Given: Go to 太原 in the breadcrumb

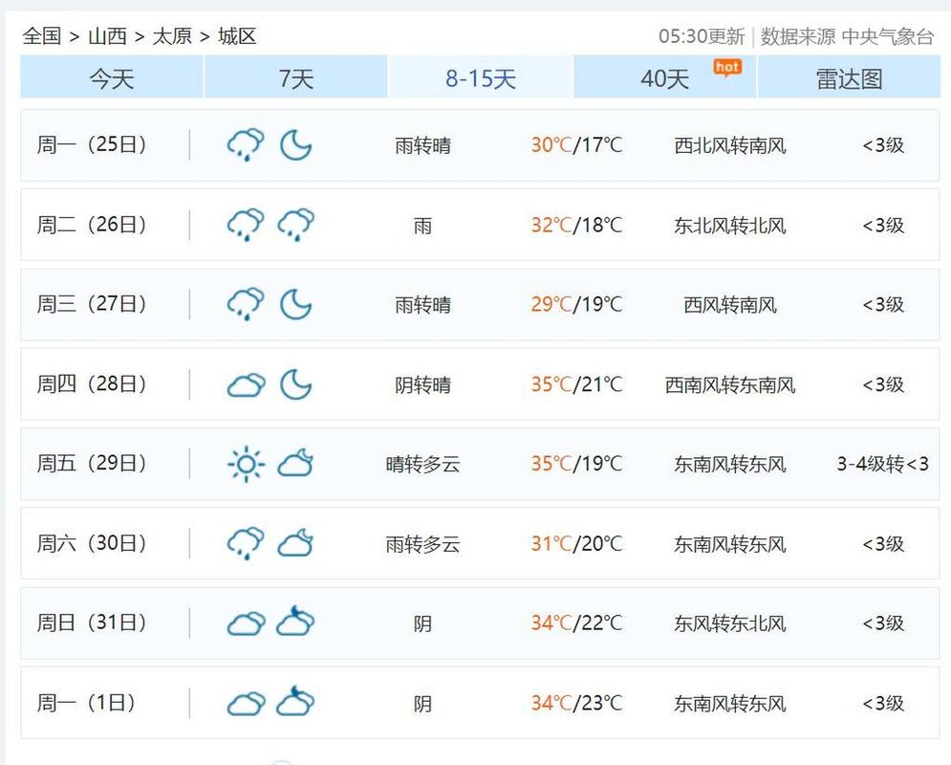Looking at the screenshot, I should [x=172, y=35].
